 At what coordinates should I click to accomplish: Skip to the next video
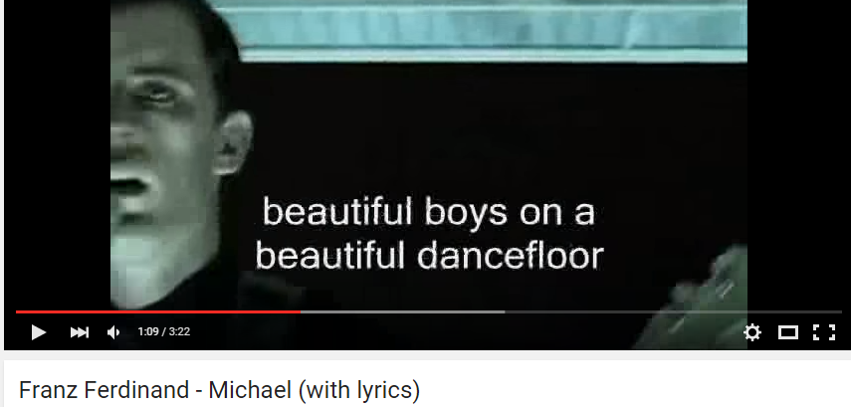80,332
